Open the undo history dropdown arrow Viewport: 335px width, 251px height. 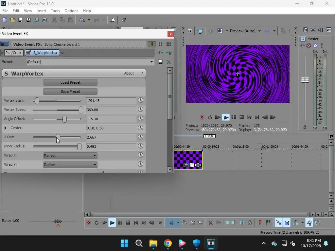pyautogui.click(x=89, y=20)
